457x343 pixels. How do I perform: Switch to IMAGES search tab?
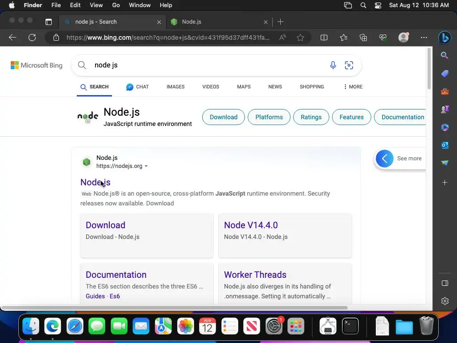click(x=175, y=87)
